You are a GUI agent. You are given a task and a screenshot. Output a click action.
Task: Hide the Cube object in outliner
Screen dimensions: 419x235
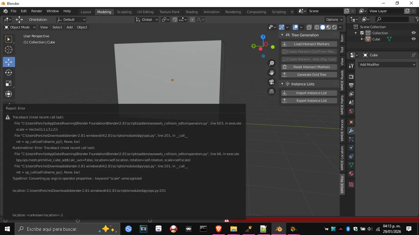(x=413, y=39)
